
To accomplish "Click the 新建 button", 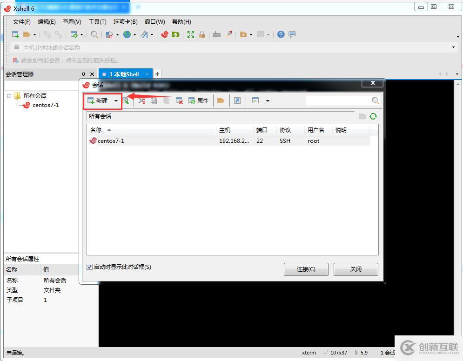I will (98, 101).
